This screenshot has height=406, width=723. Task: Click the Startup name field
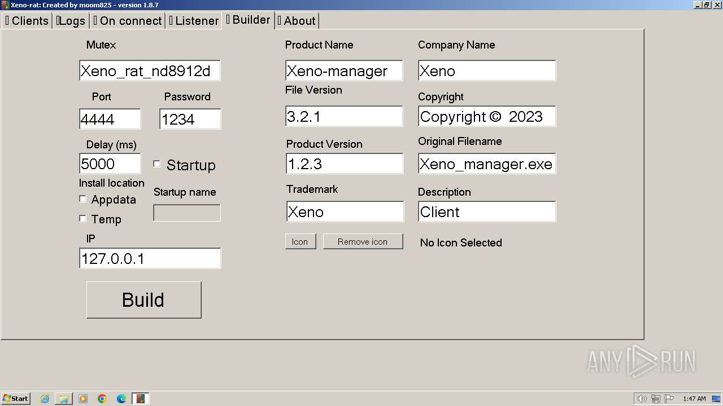[187, 213]
